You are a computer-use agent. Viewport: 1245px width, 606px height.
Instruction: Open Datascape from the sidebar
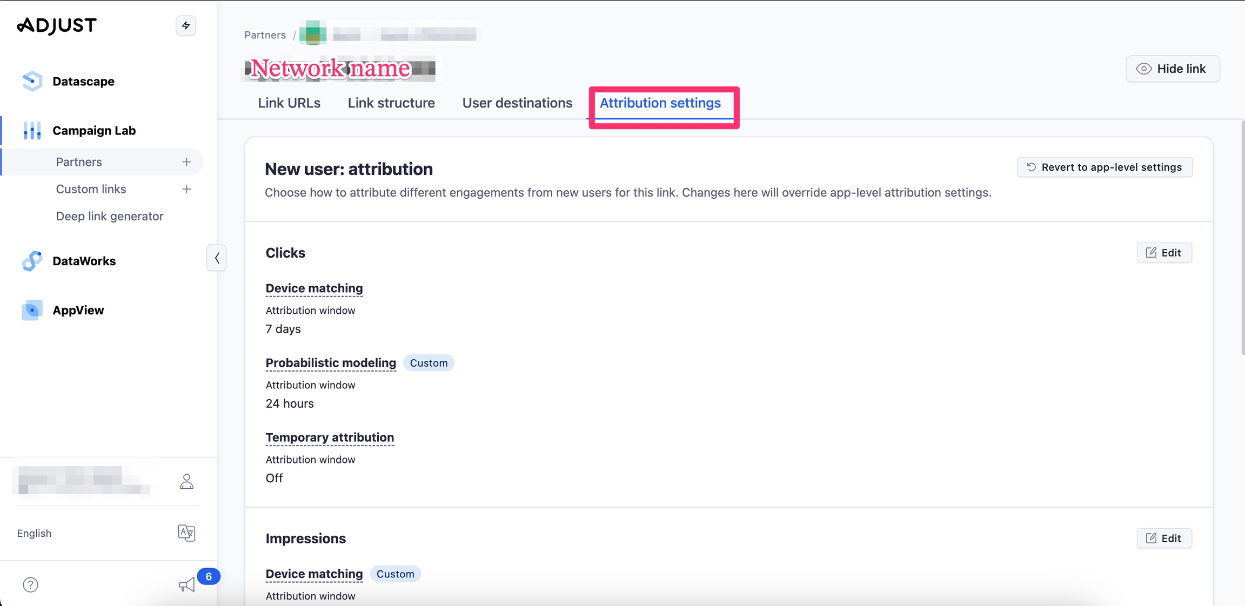83,82
